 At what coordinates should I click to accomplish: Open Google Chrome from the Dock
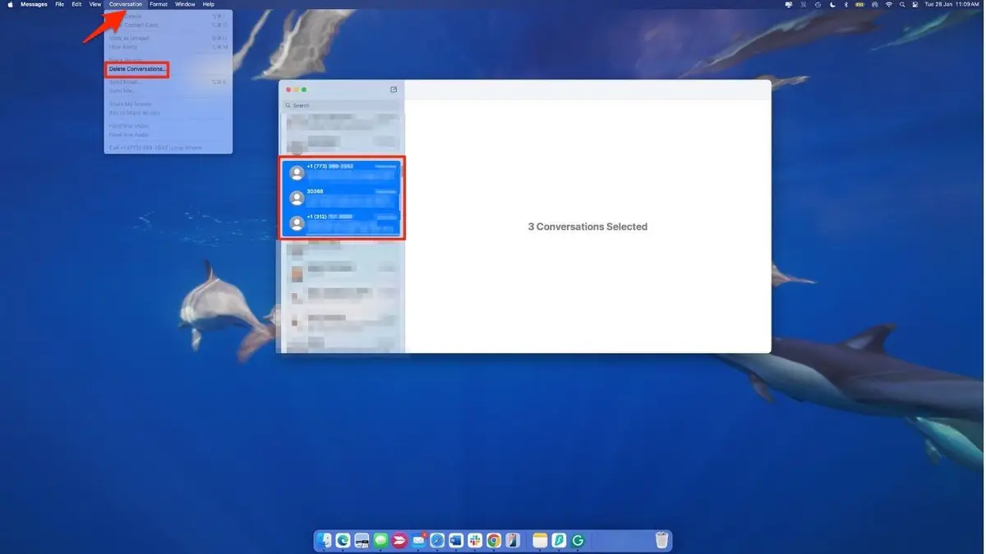point(494,540)
